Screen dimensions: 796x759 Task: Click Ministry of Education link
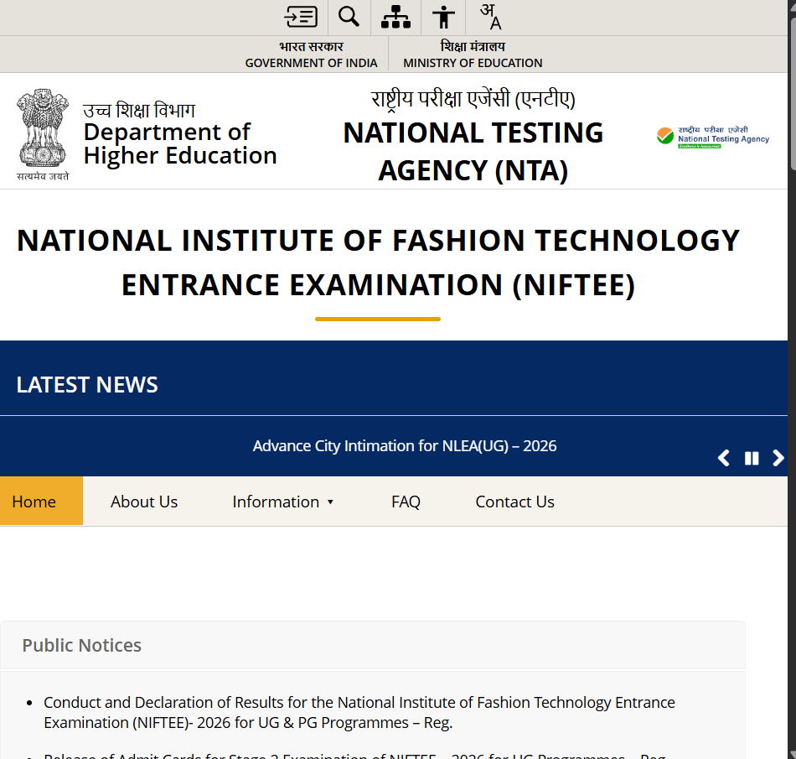(473, 55)
